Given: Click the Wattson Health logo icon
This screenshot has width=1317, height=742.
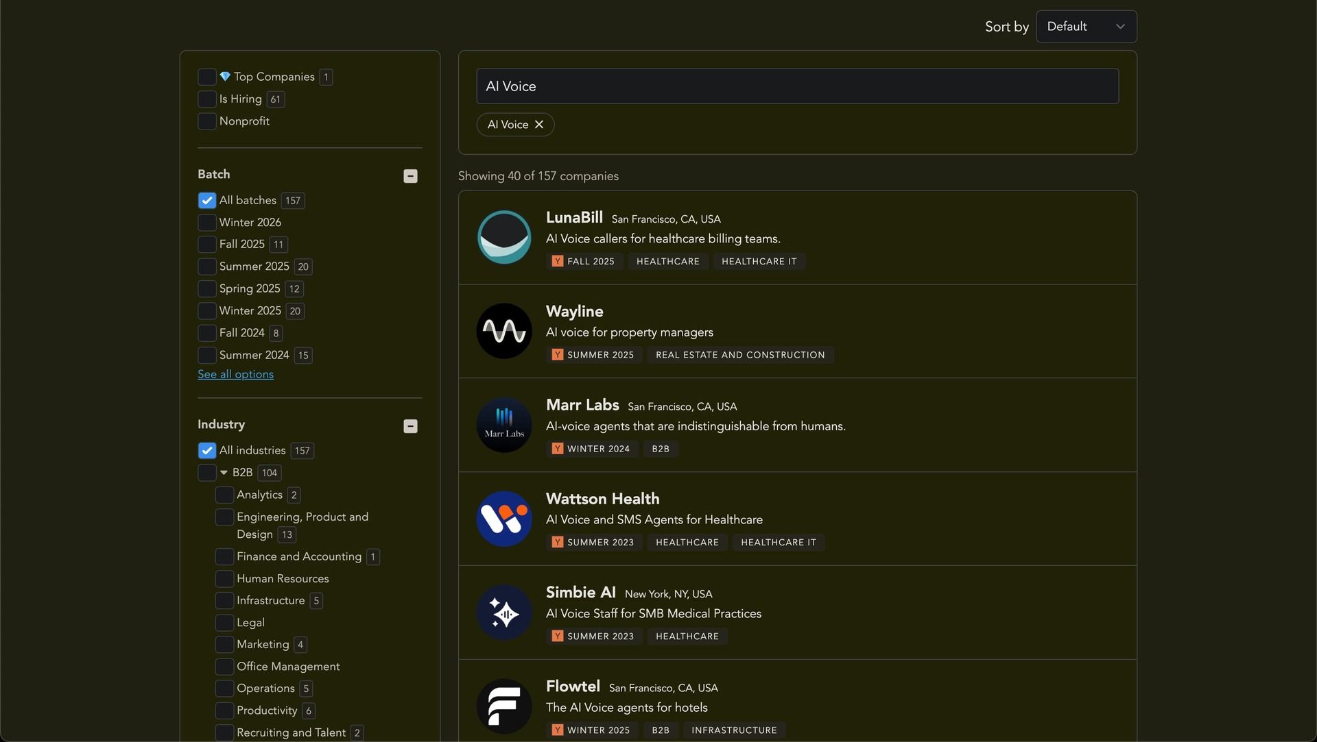Looking at the screenshot, I should (504, 519).
